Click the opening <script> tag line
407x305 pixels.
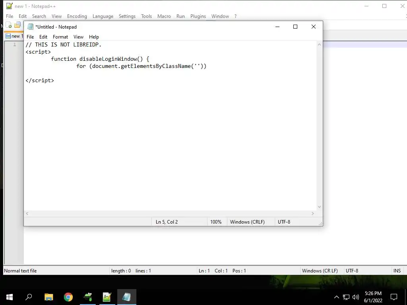pyautogui.click(x=38, y=52)
